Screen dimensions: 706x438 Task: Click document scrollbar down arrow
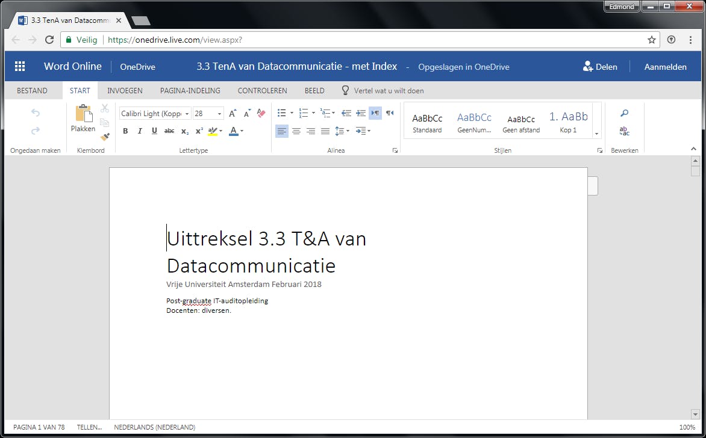(x=695, y=414)
